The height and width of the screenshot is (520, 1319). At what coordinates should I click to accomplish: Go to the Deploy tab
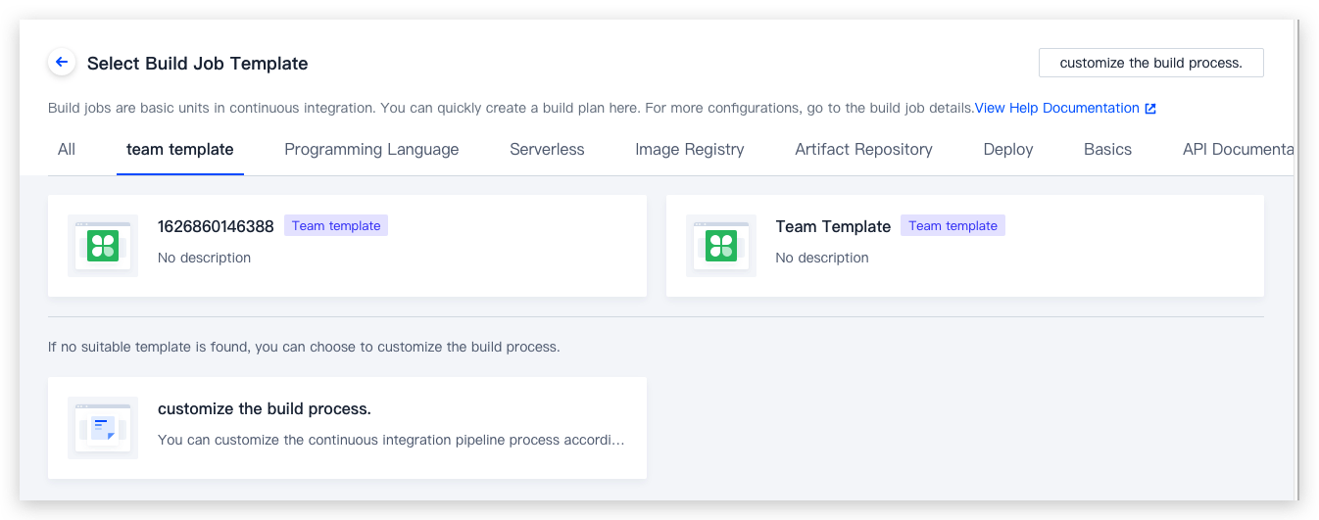(1008, 150)
